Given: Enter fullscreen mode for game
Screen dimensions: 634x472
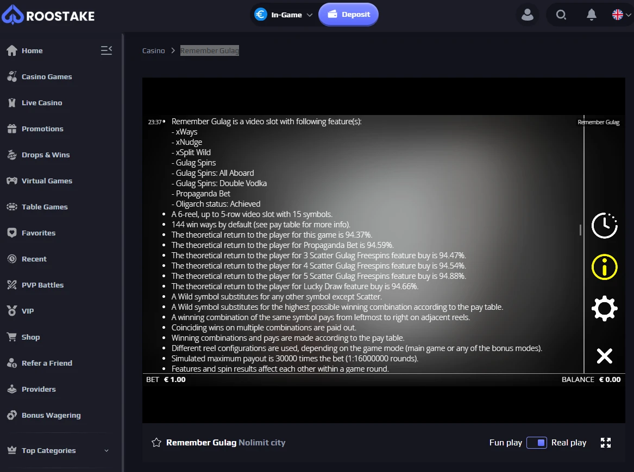Looking at the screenshot, I should 606,443.
